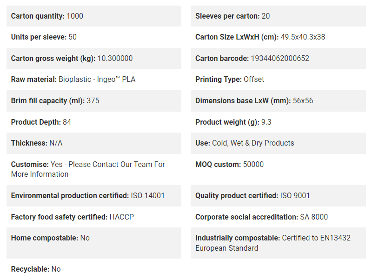Click Industrially compostable EN13432 entry
The height and width of the screenshot is (280, 372).
point(273,243)
